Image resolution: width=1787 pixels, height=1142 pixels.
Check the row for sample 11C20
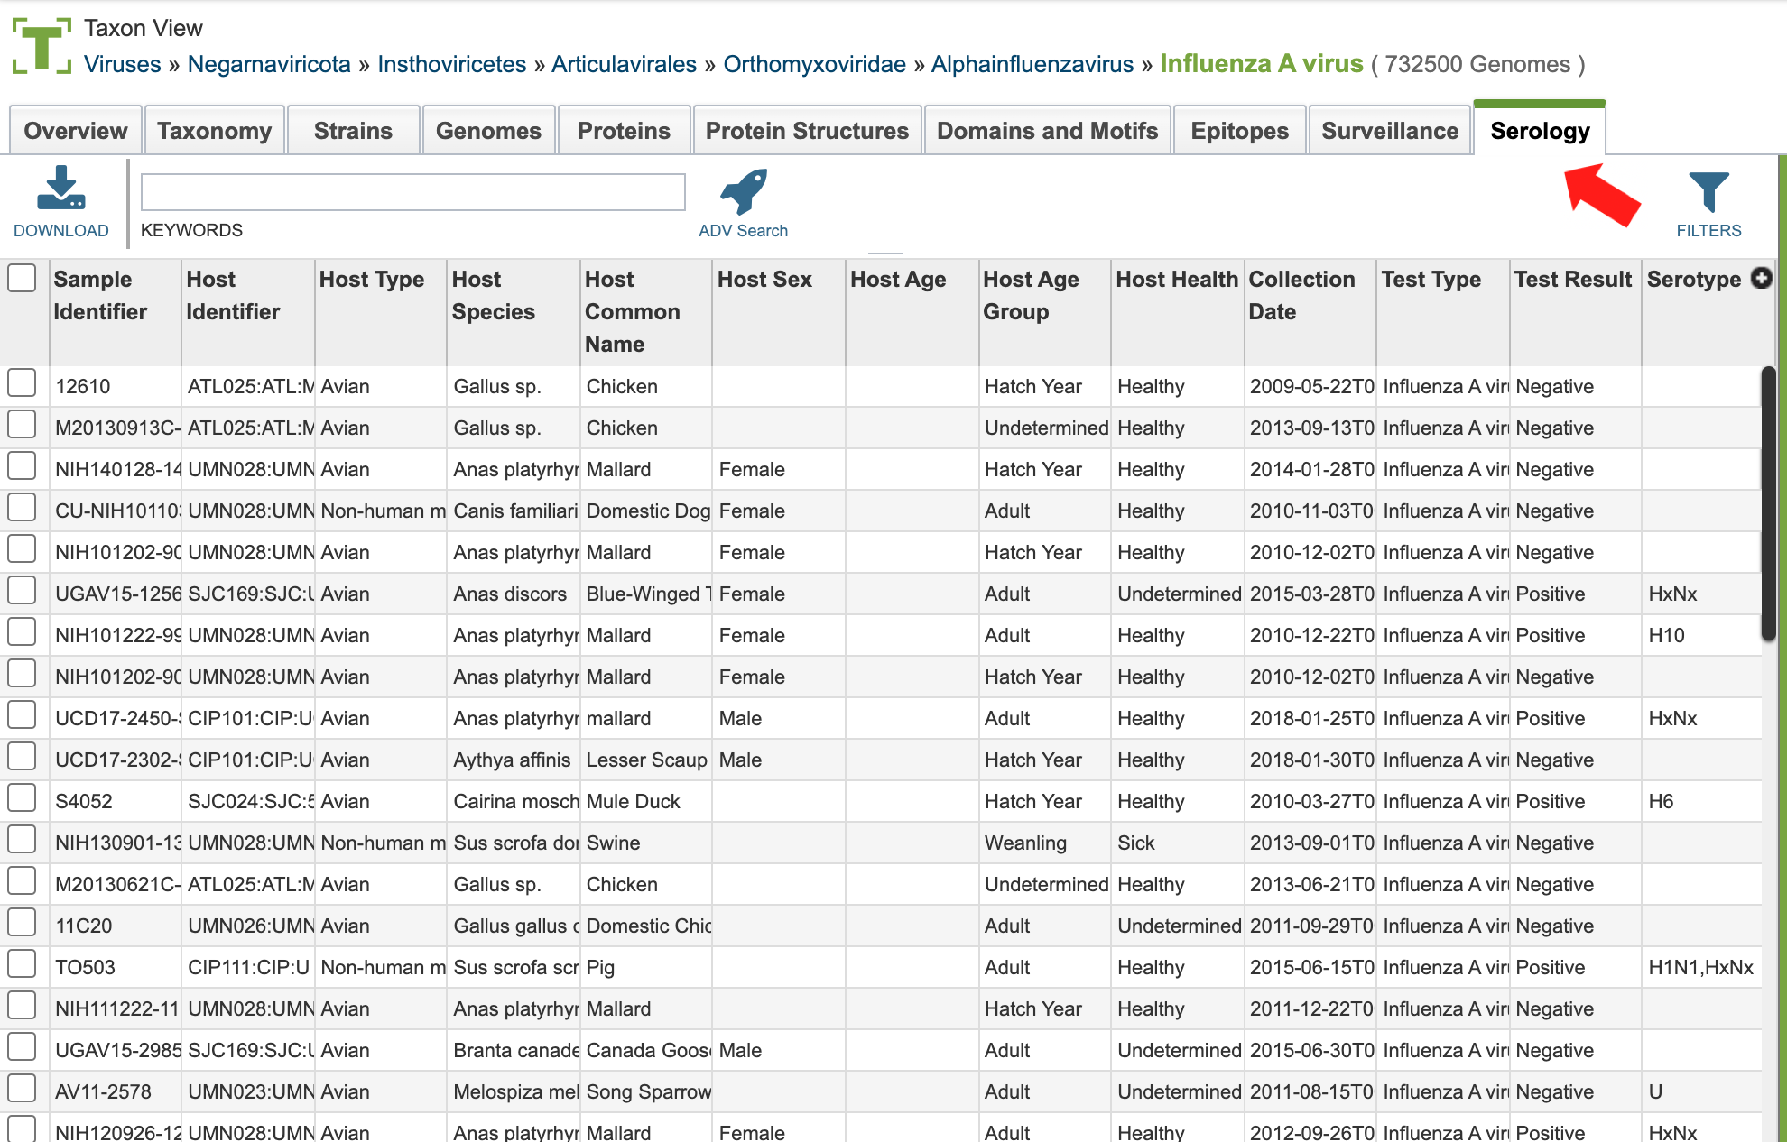tap(22, 923)
